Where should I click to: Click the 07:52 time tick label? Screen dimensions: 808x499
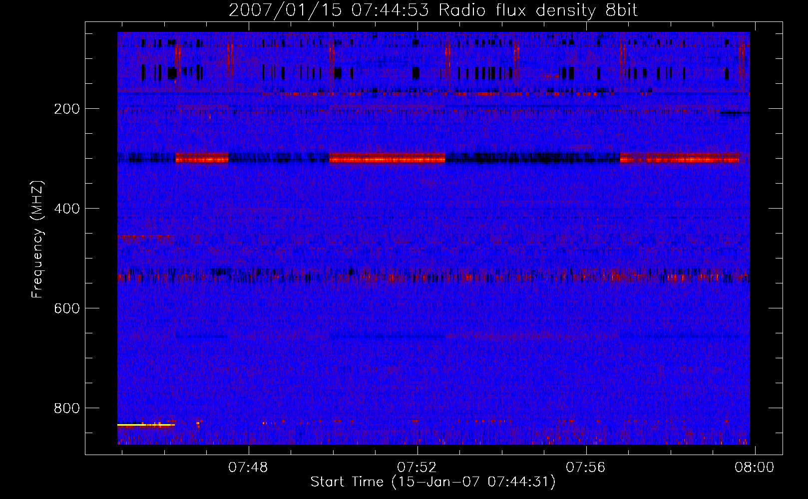click(416, 468)
